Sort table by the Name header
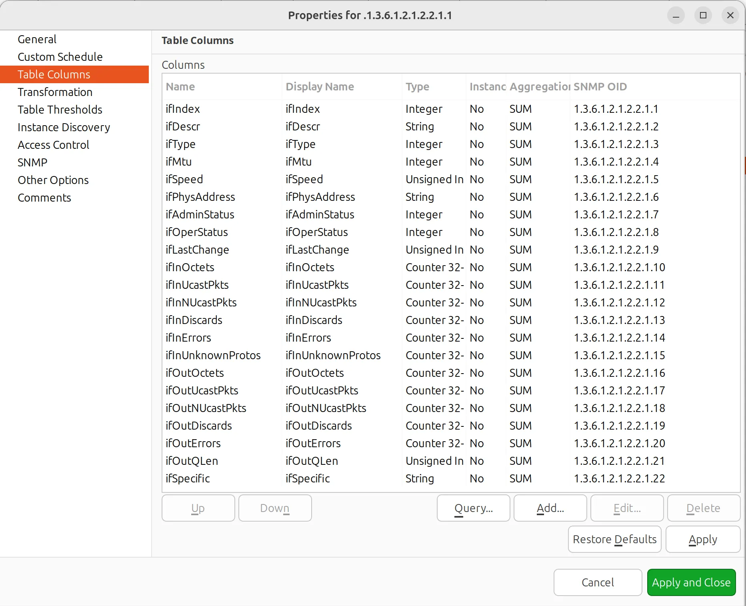This screenshot has width=746, height=606. pos(180,86)
